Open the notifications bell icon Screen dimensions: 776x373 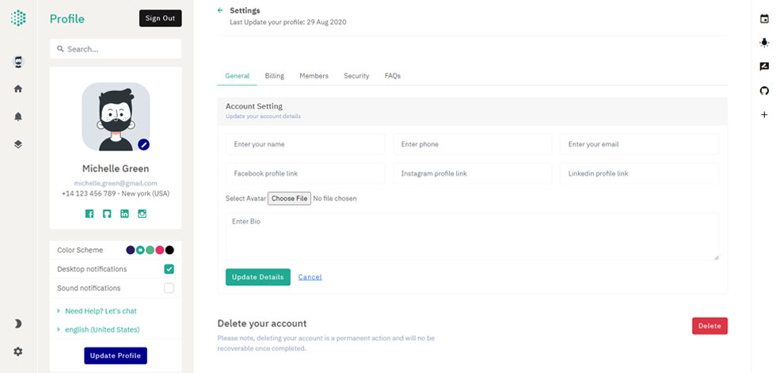coord(18,116)
